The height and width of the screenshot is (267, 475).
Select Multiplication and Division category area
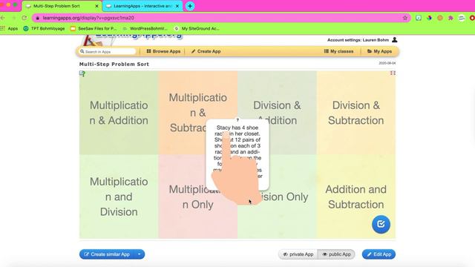[x=119, y=197]
